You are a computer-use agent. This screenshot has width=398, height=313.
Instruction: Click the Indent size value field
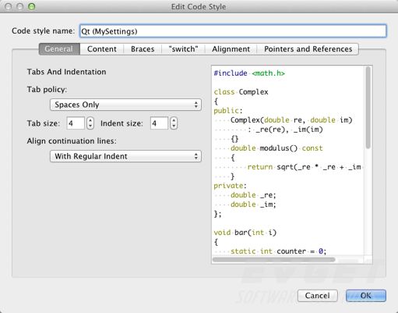(x=159, y=123)
